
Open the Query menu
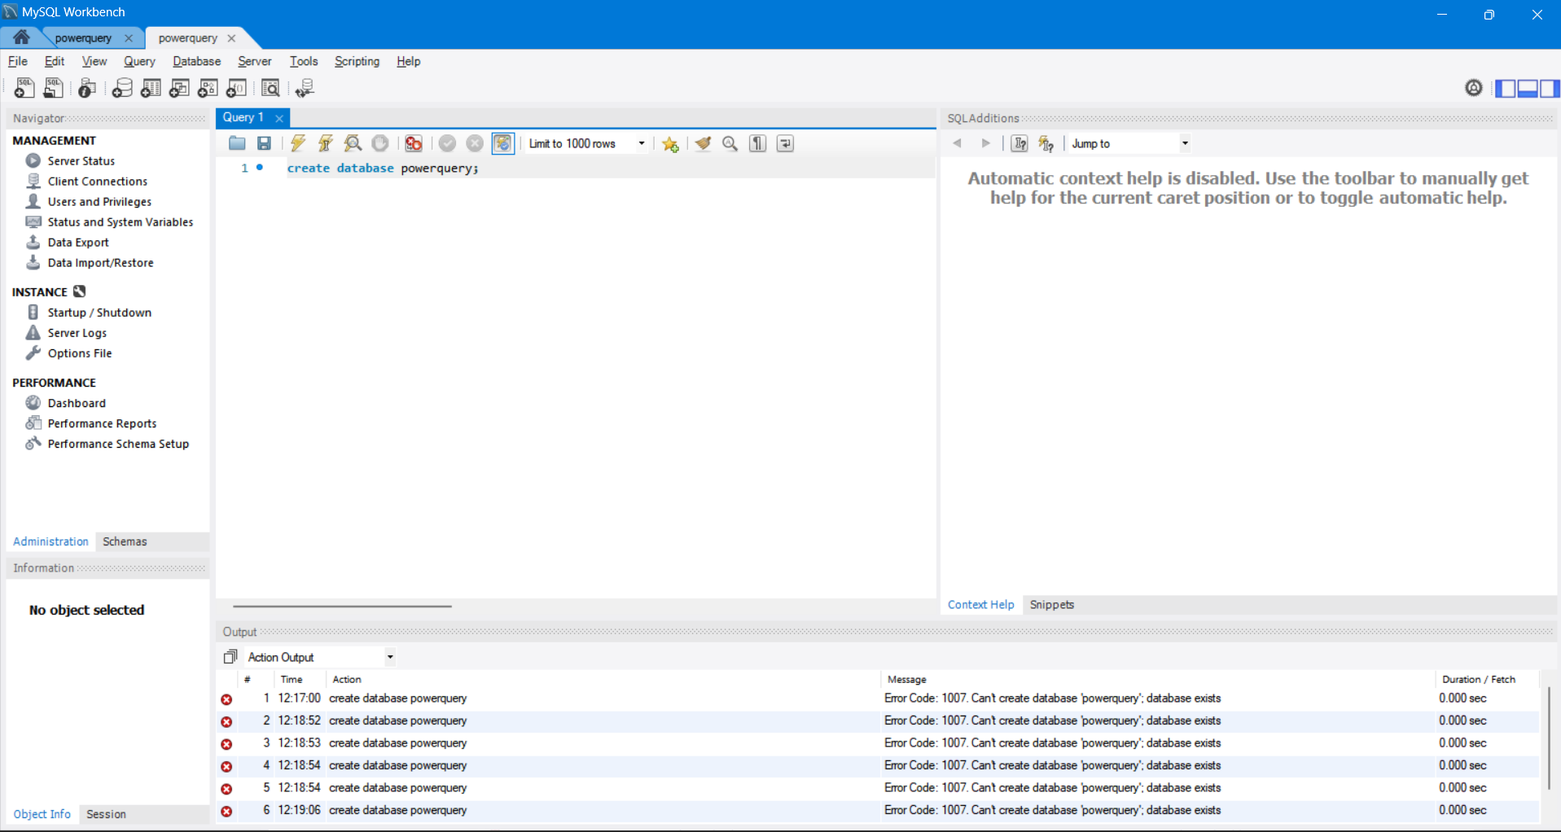pos(139,61)
